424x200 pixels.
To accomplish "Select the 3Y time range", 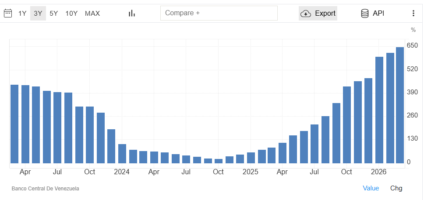I will click(x=38, y=13).
